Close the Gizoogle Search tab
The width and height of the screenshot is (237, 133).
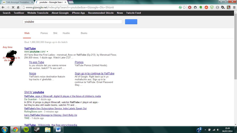(65, 2)
